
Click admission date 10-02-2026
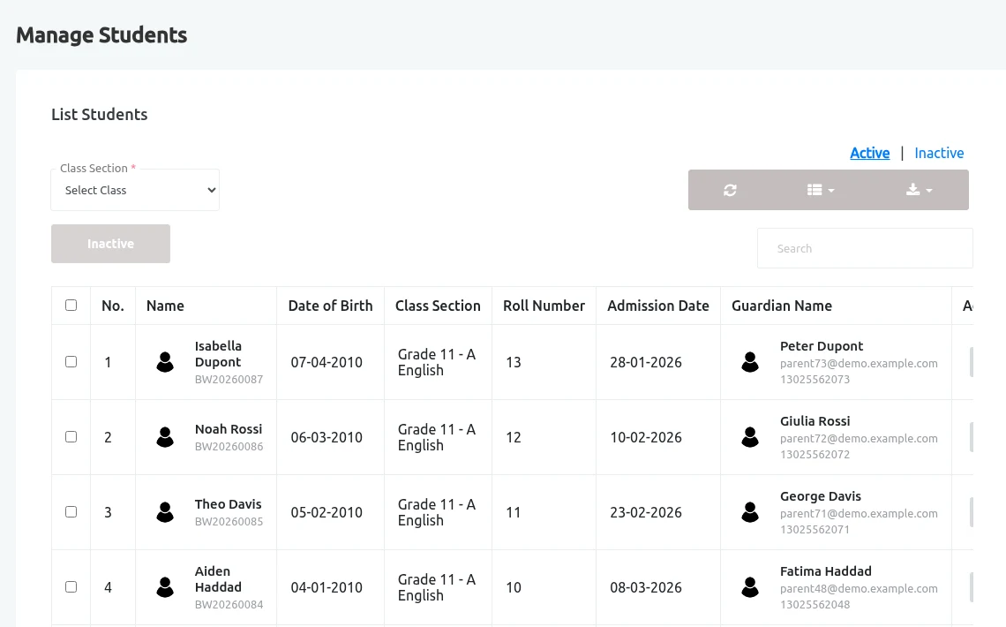coord(646,438)
